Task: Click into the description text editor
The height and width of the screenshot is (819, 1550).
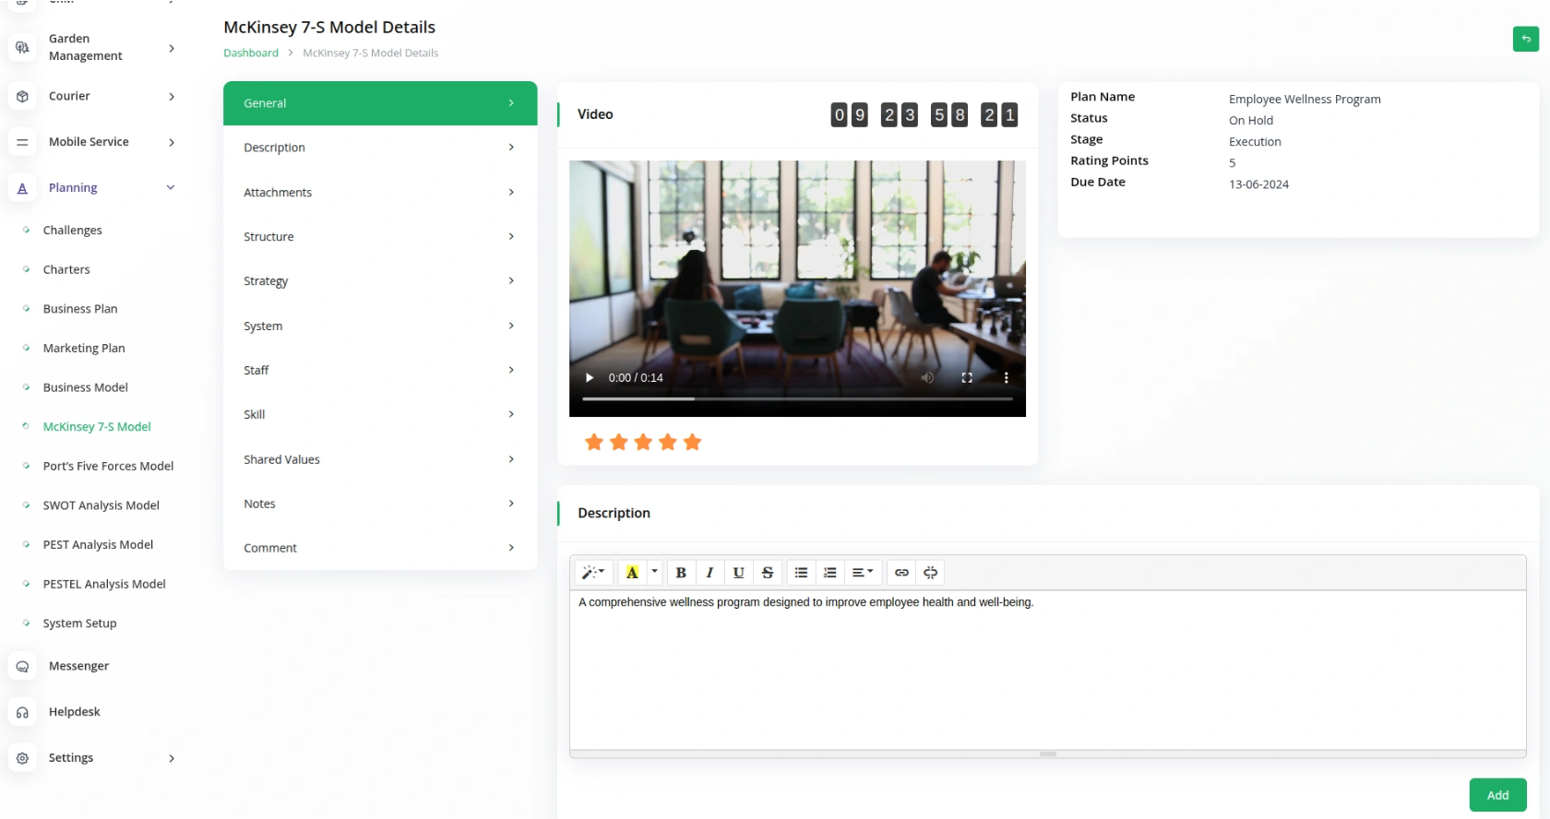Action: click(x=1047, y=670)
